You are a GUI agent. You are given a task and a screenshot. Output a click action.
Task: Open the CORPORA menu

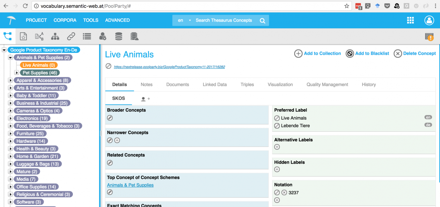65,20
